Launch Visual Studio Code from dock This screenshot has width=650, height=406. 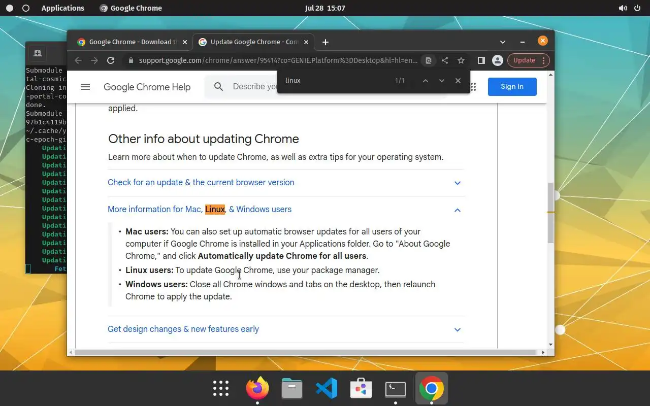327,388
